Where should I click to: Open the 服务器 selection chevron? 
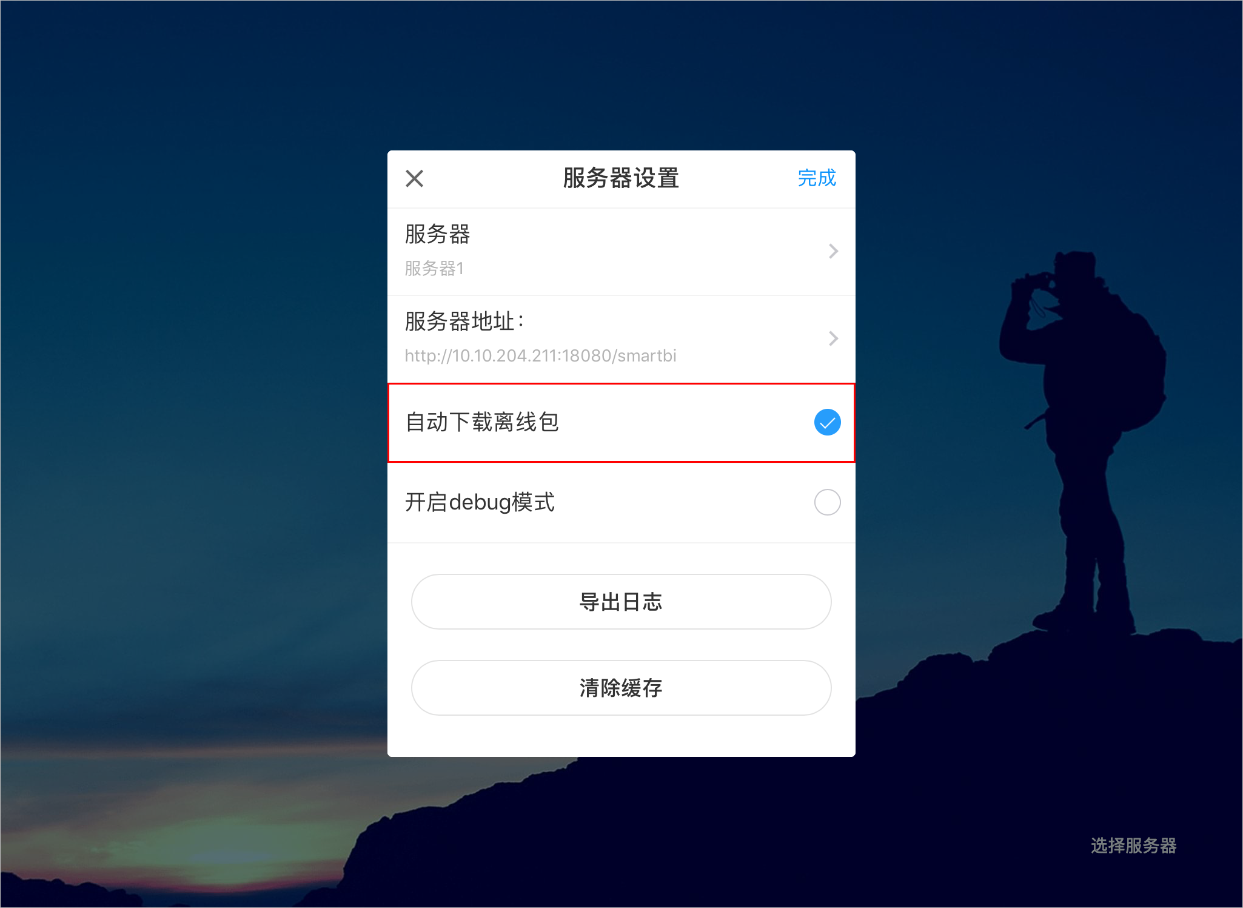click(x=834, y=251)
